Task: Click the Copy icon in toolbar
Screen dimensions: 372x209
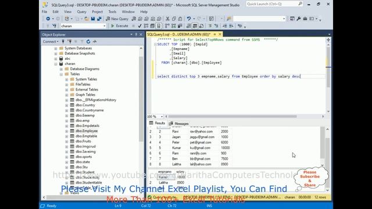Action: 174,19
